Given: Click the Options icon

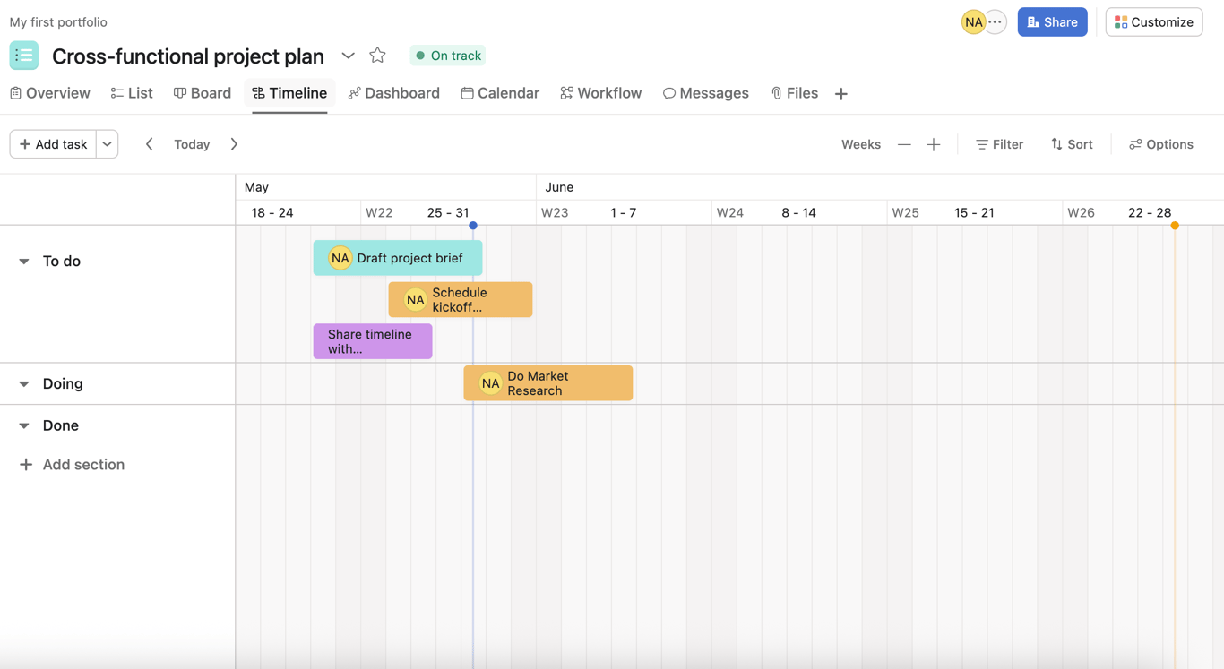Looking at the screenshot, I should [1134, 143].
